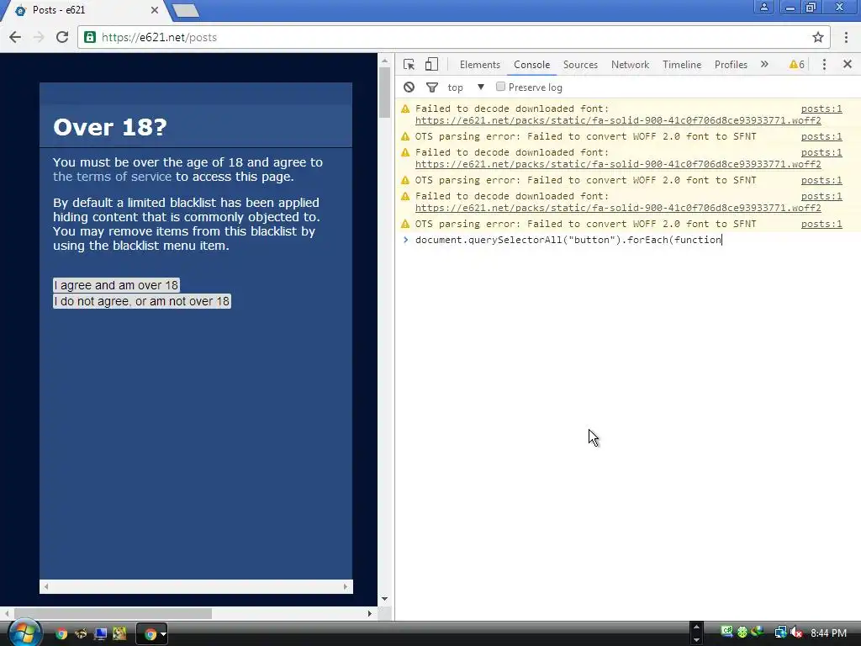Open the first fa-solid-900 woff2 URL link

click(x=618, y=120)
